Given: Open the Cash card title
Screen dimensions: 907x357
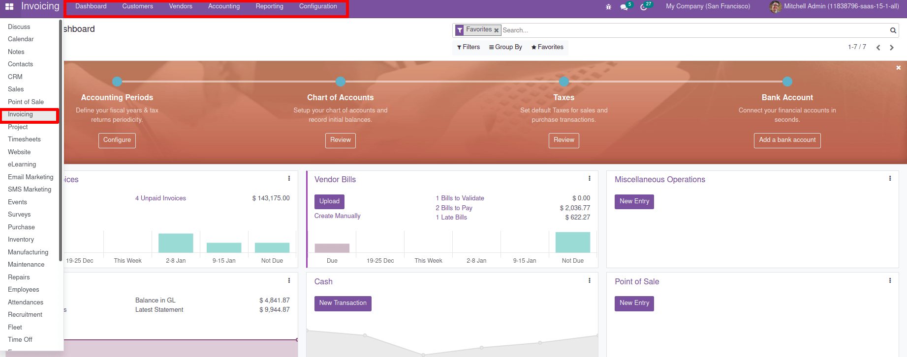Looking at the screenshot, I should coord(323,282).
